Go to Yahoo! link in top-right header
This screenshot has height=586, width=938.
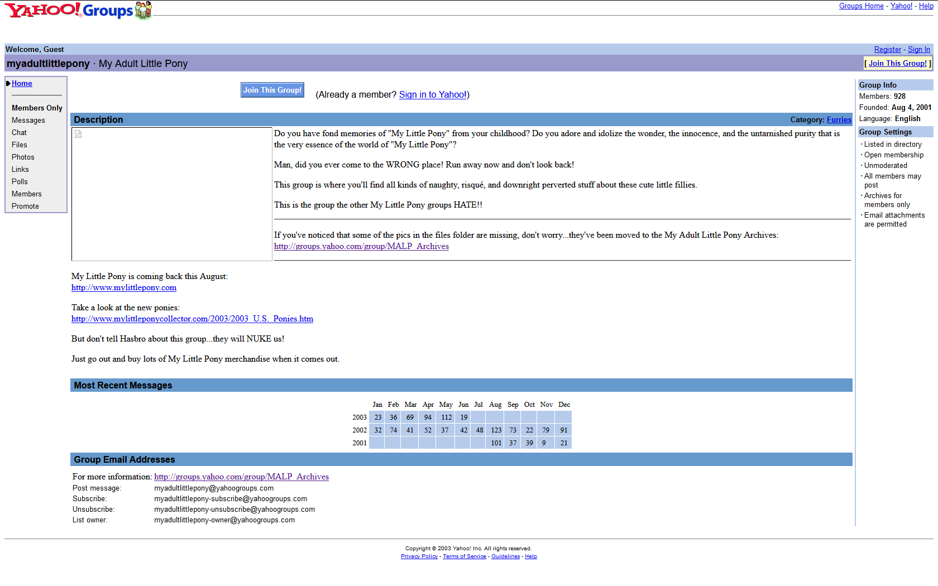[901, 6]
